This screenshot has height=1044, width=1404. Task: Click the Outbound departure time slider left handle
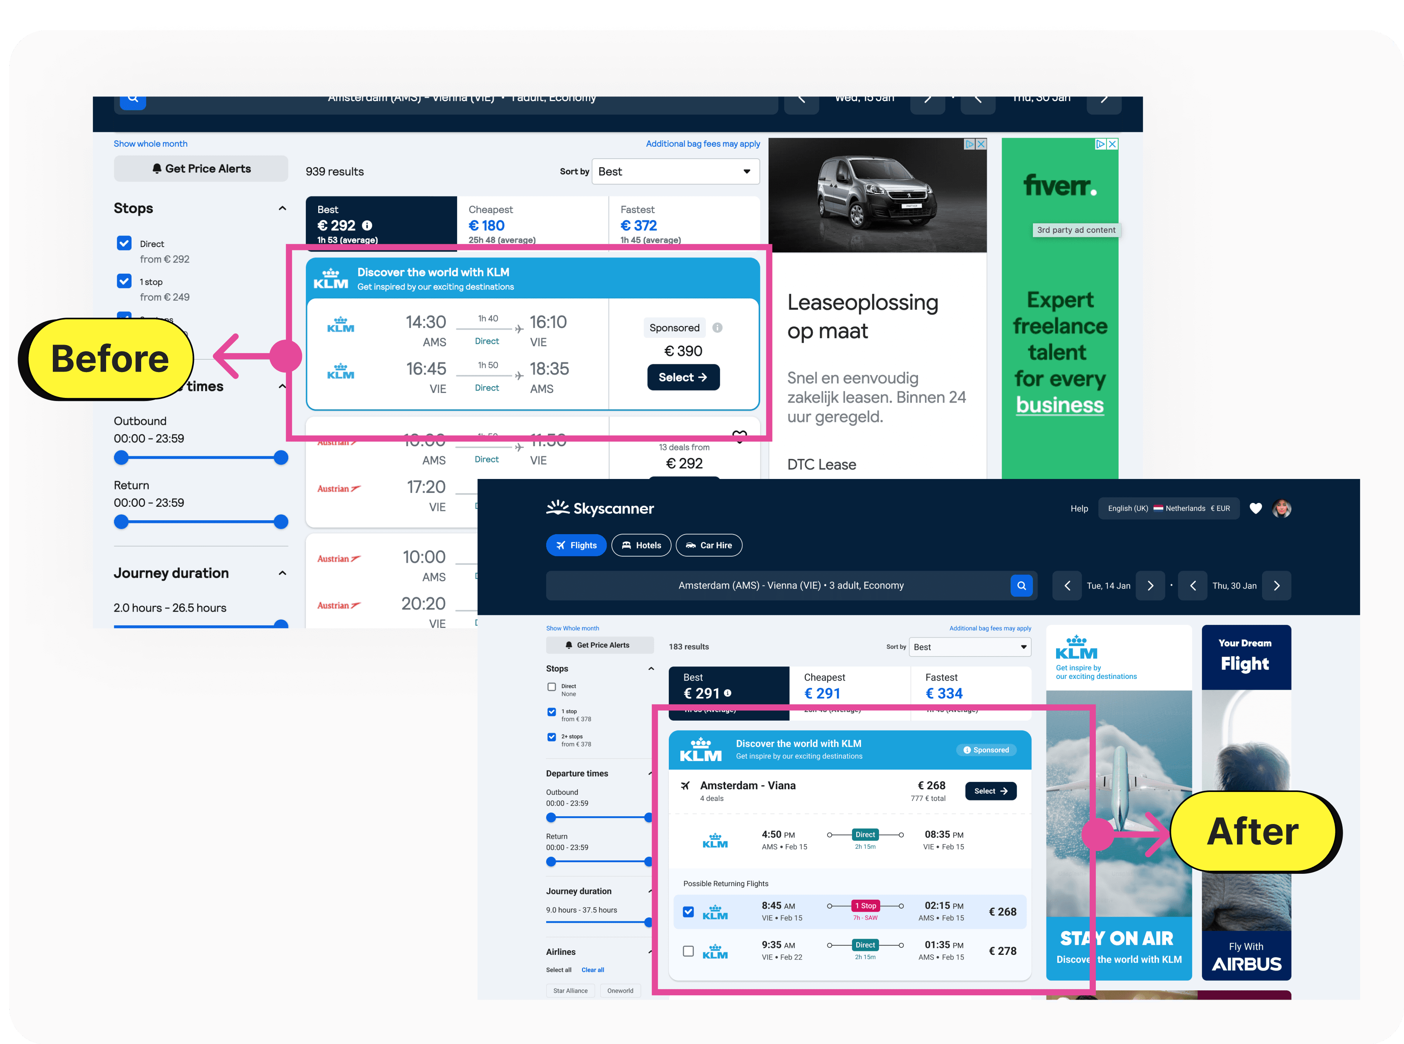pyautogui.click(x=121, y=457)
